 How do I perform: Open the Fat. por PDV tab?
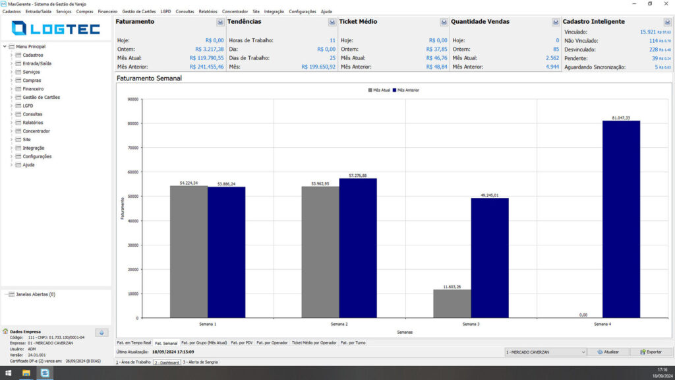pos(241,343)
